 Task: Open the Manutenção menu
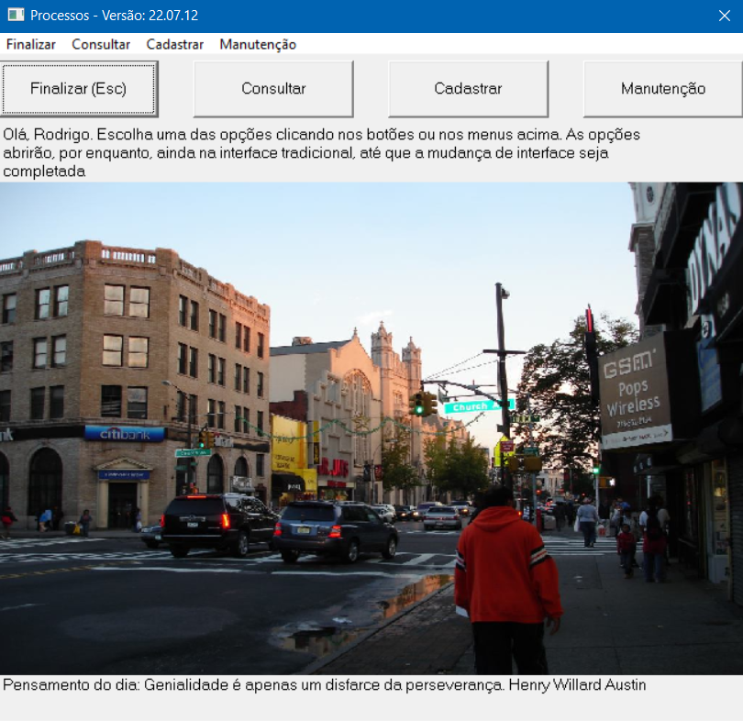coord(258,44)
